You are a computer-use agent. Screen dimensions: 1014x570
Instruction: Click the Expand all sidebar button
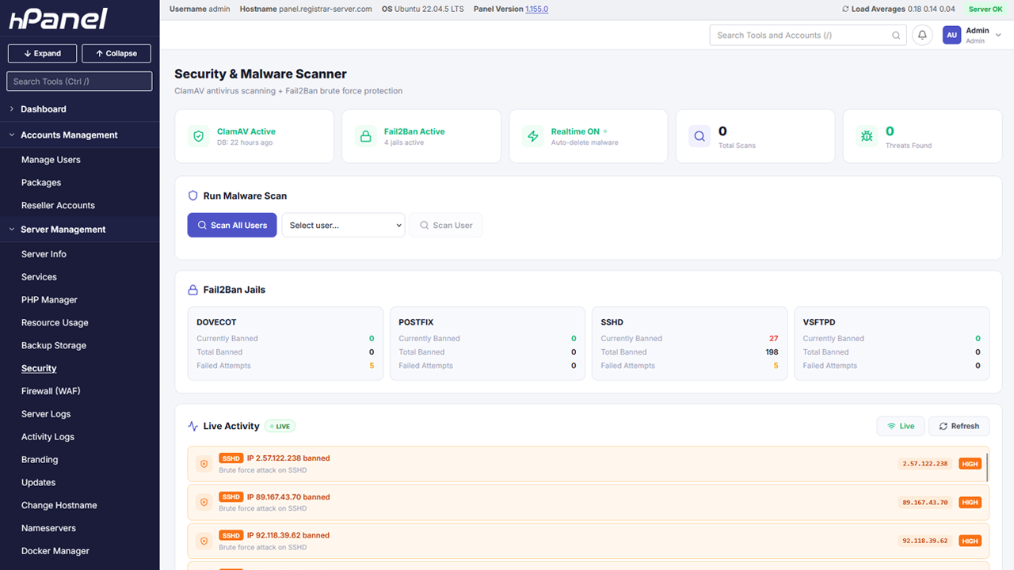(x=43, y=53)
